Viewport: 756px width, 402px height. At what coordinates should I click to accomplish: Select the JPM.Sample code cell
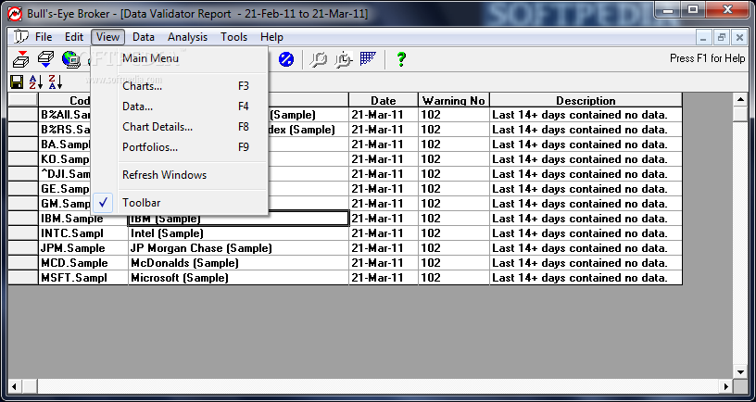pos(83,248)
